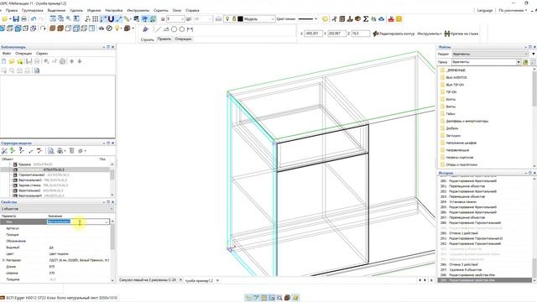Move library item down with arrow icon
The image size is (537, 302).
[80, 61]
